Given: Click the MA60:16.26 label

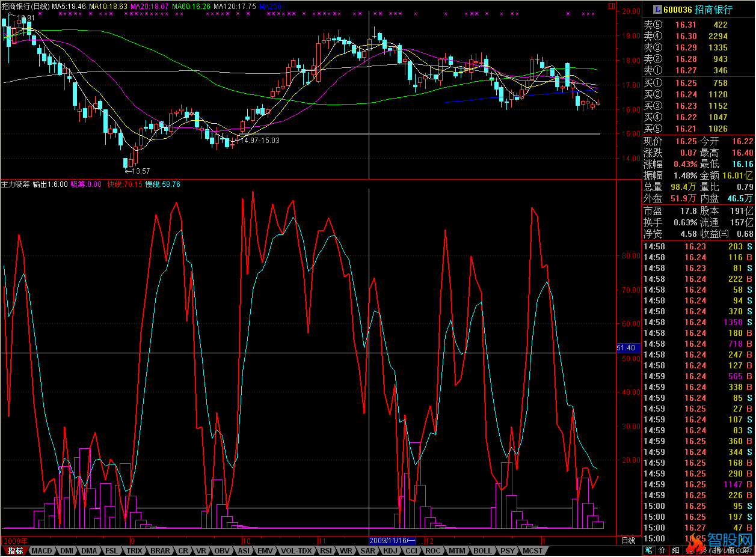Looking at the screenshot, I should point(192,6).
